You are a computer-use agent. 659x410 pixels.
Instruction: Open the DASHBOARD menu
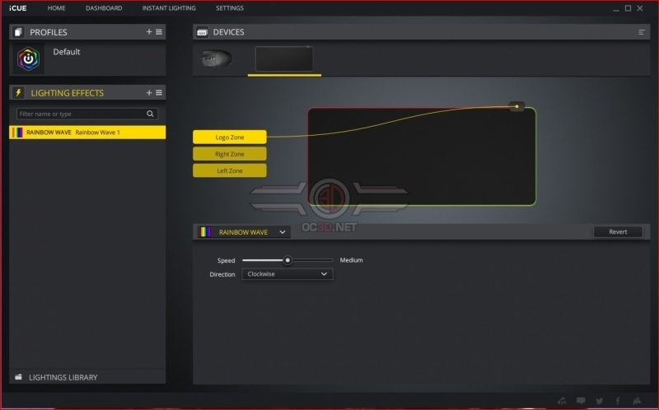click(104, 8)
